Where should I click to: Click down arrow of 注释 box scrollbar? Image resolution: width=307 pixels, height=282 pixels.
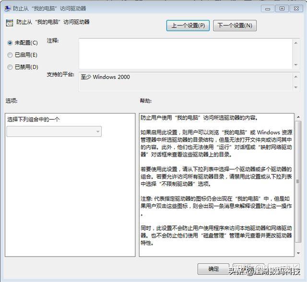296,65
